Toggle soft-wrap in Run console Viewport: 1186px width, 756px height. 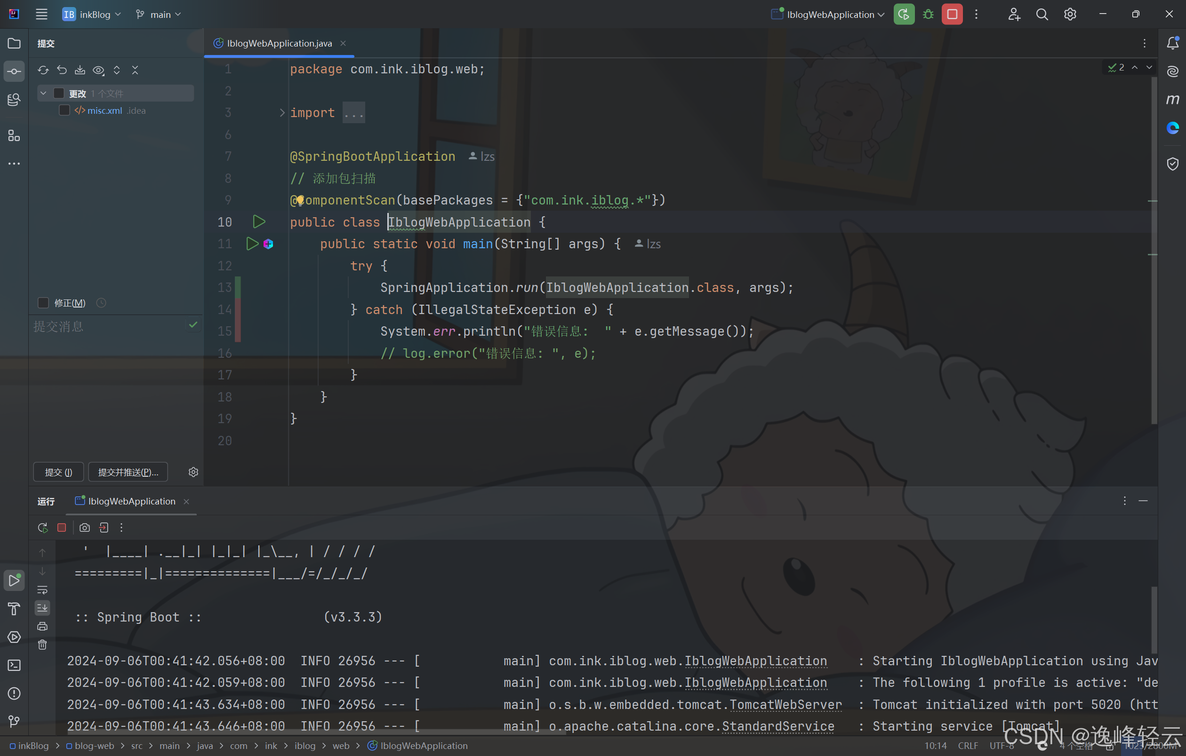coord(42,589)
